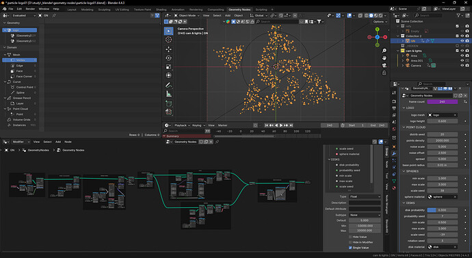Click the Blender logo app menu icon
The image size is (472, 258).
pyautogui.click(x=4, y=9)
